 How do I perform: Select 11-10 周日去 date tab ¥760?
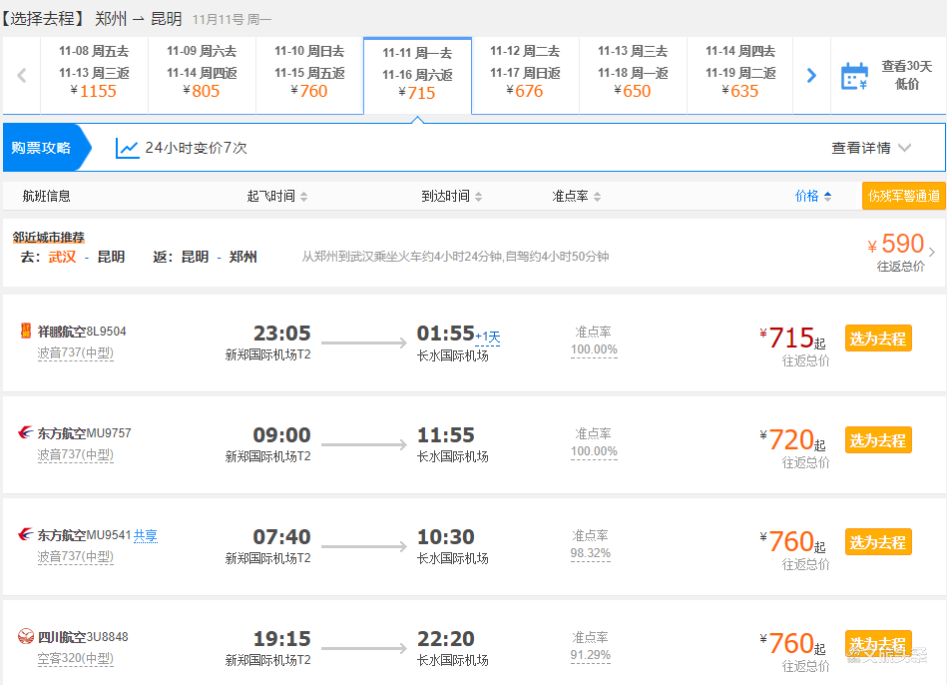pos(309,76)
